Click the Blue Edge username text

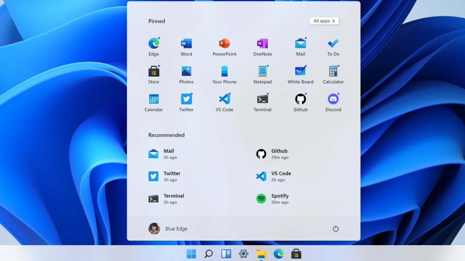tap(176, 229)
